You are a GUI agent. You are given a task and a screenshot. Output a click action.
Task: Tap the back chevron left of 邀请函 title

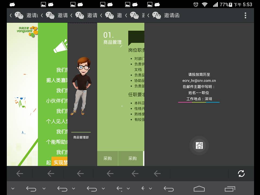pos(148,15)
